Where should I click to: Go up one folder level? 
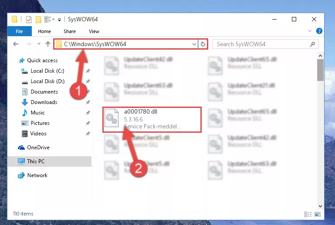48,44
